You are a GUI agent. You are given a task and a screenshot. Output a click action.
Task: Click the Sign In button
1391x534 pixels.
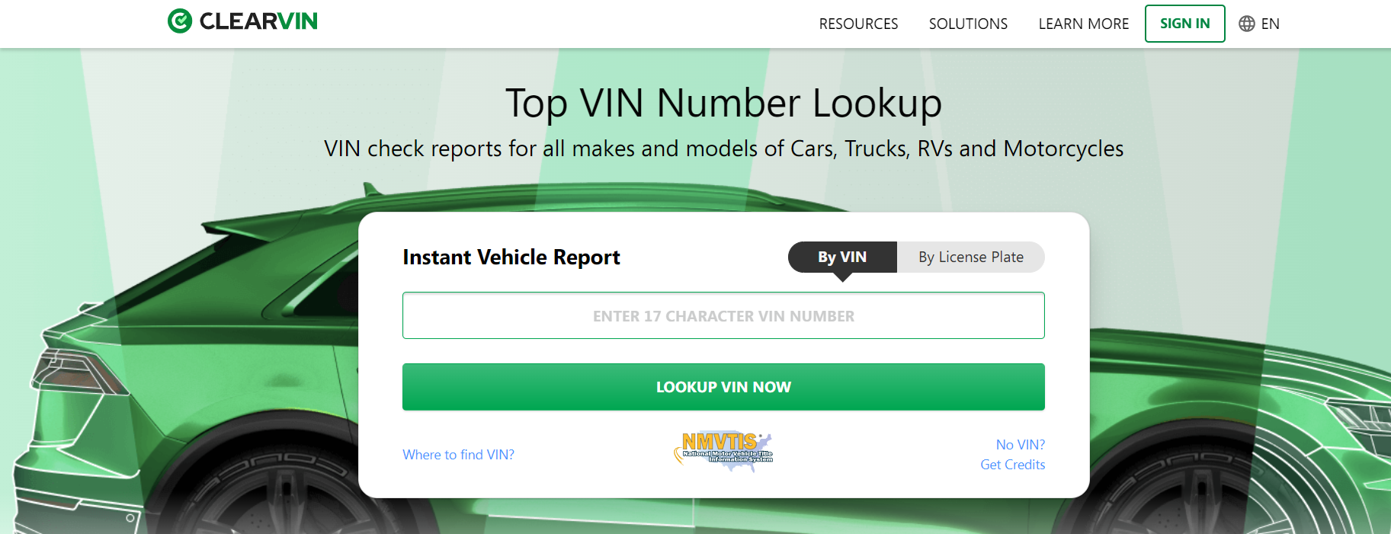tap(1184, 24)
